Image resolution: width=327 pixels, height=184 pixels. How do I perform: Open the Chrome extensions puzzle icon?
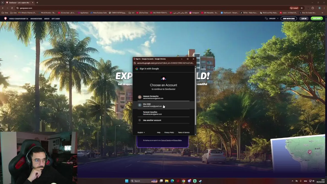(313, 8)
